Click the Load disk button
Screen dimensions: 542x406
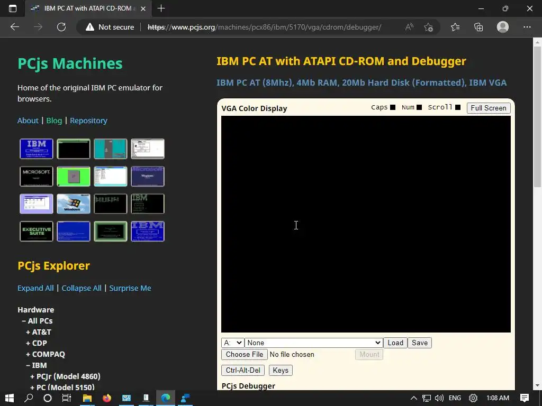point(395,343)
